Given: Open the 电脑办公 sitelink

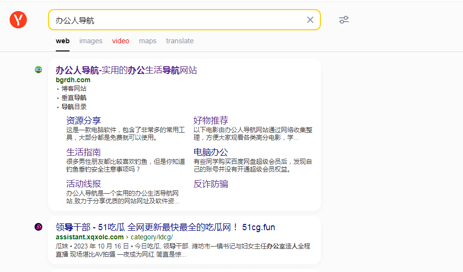Looking at the screenshot, I should coord(211,152).
